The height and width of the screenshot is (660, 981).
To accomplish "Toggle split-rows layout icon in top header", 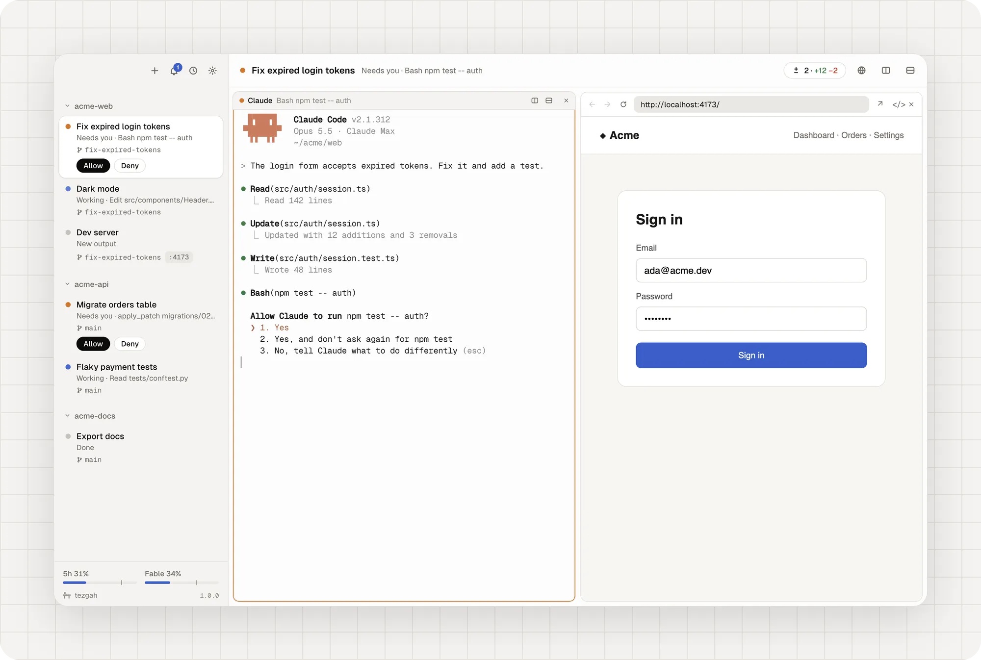I will [910, 71].
